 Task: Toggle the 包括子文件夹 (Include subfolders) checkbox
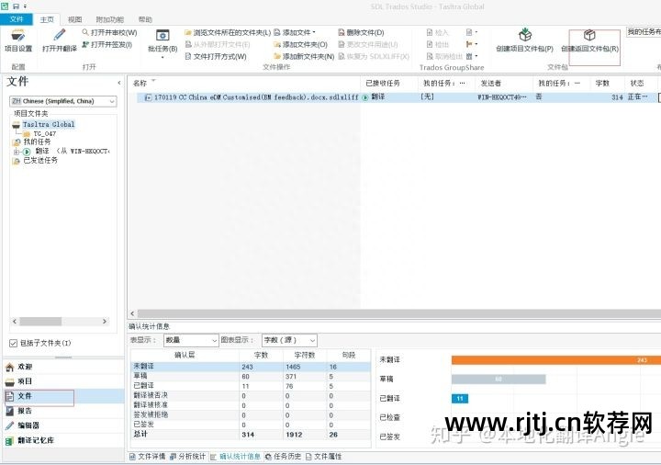tap(13, 343)
